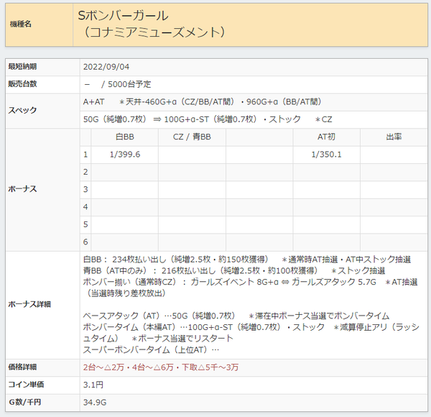Viewport: 431px width, 417px height.
Task: Click the コイン単価 row label
Action: click(26, 385)
